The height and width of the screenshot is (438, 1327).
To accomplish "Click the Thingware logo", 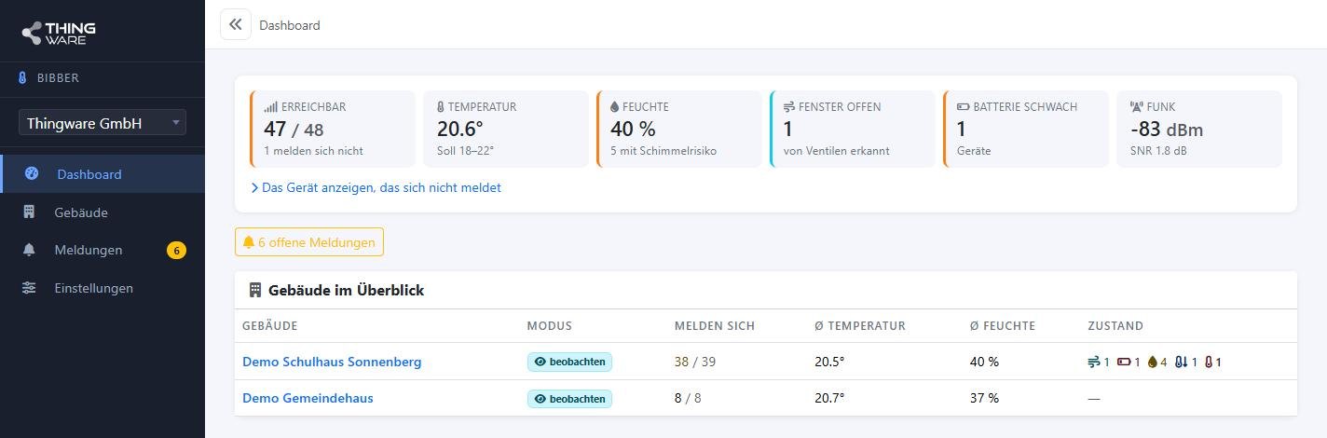I will point(59,33).
